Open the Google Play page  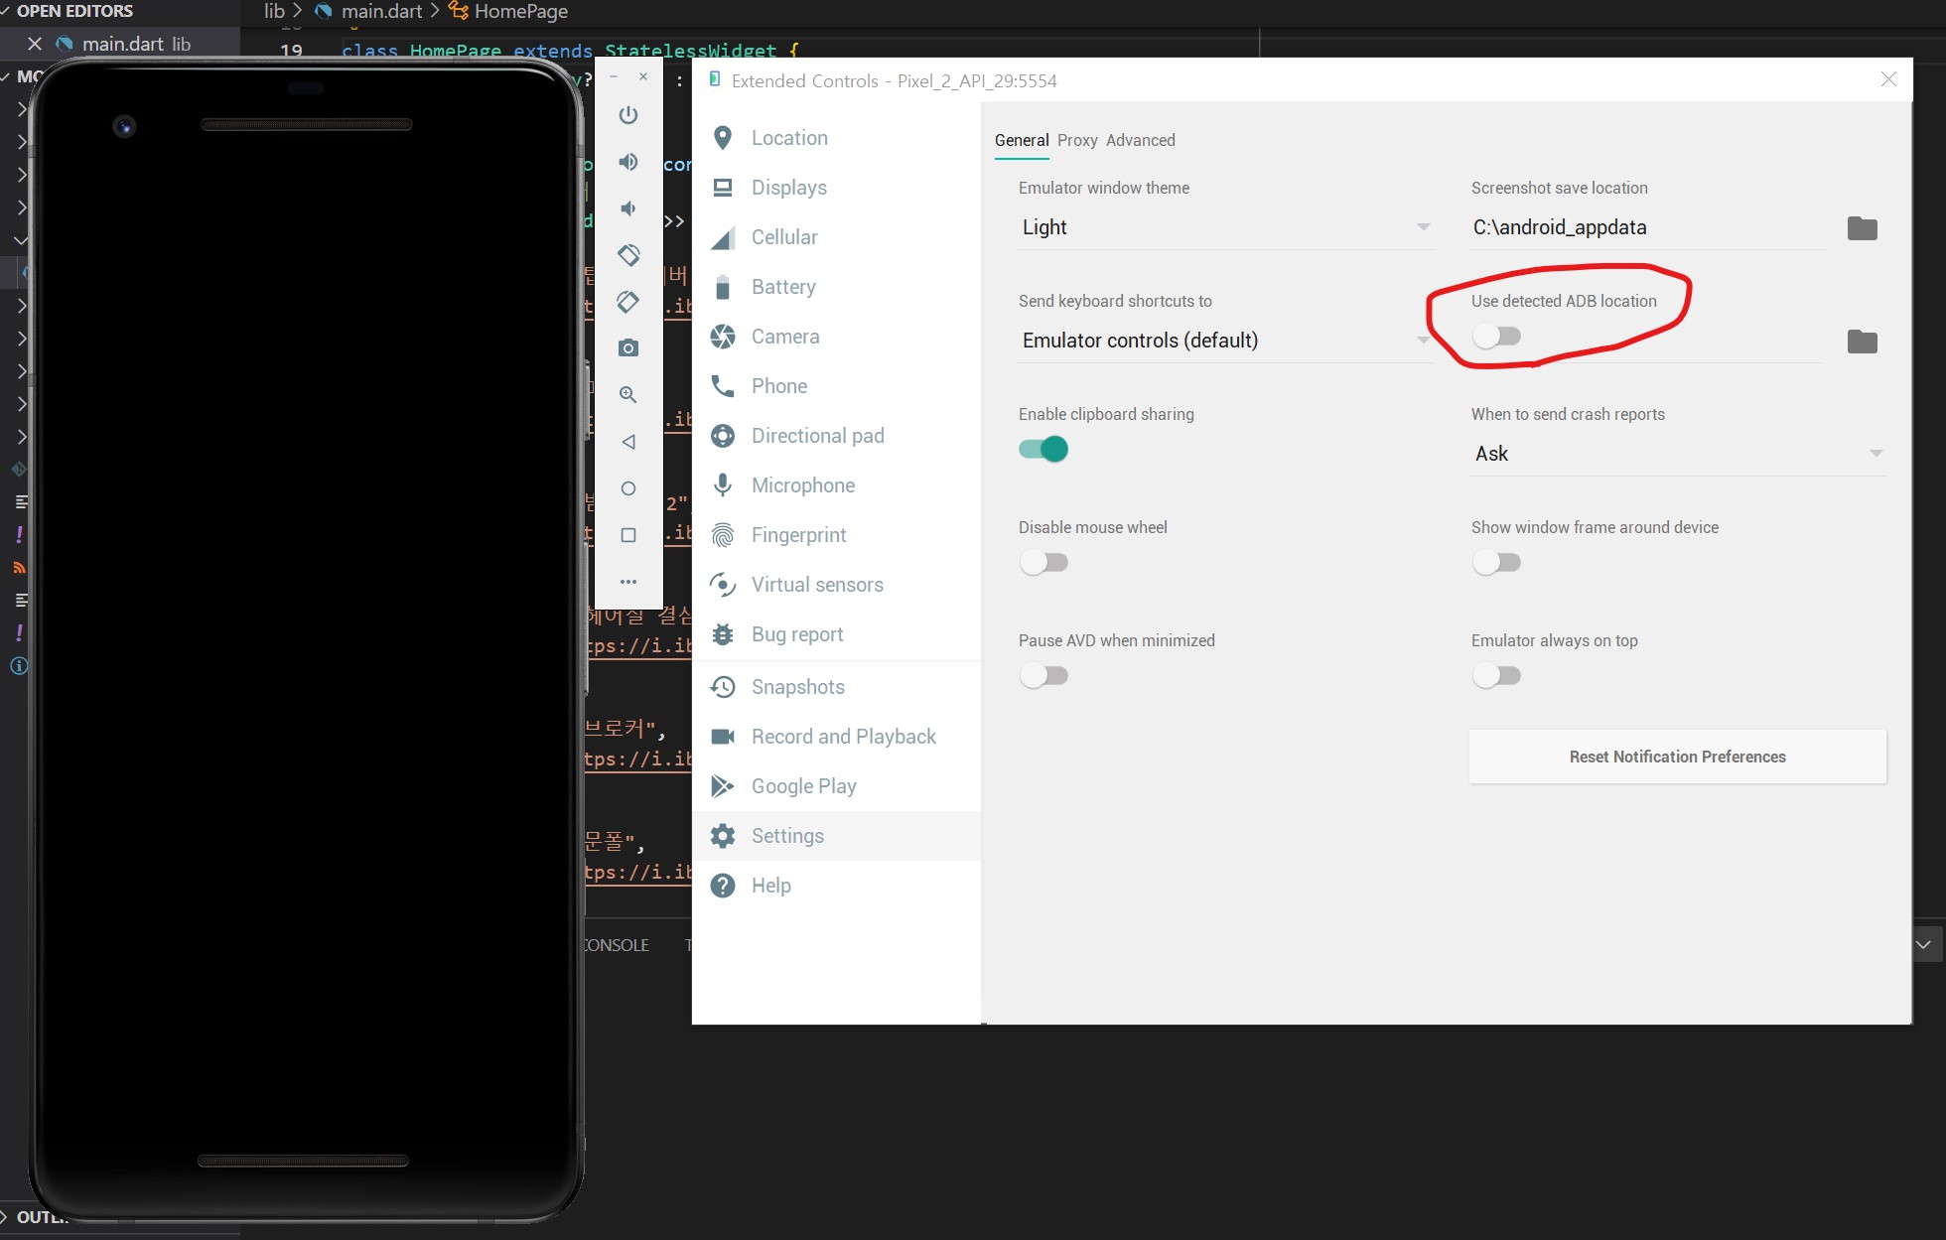[836, 786]
